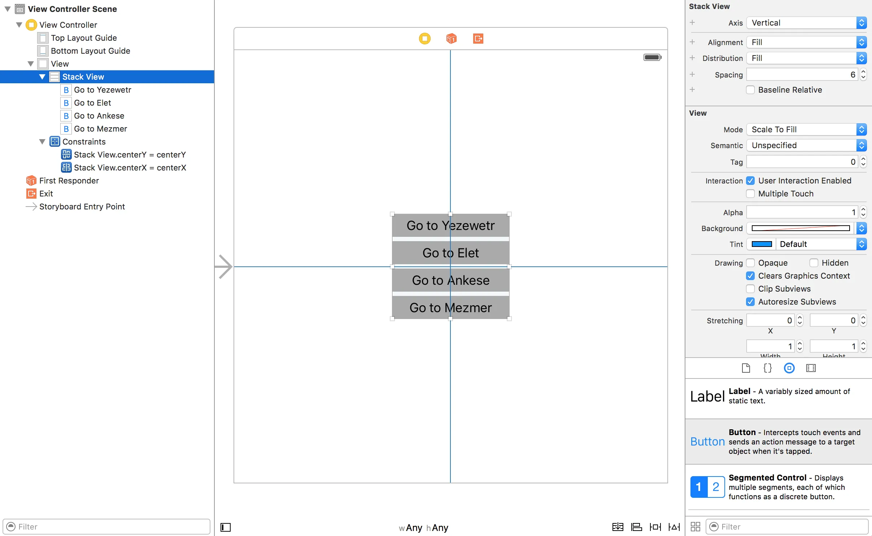Show the Object library tab
Image resolution: width=872 pixels, height=536 pixels.
(x=789, y=368)
